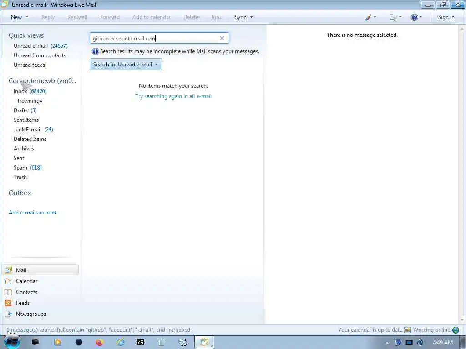This screenshot has width=466, height=349.
Task: Click the New button in toolbar
Action: [x=16, y=17]
